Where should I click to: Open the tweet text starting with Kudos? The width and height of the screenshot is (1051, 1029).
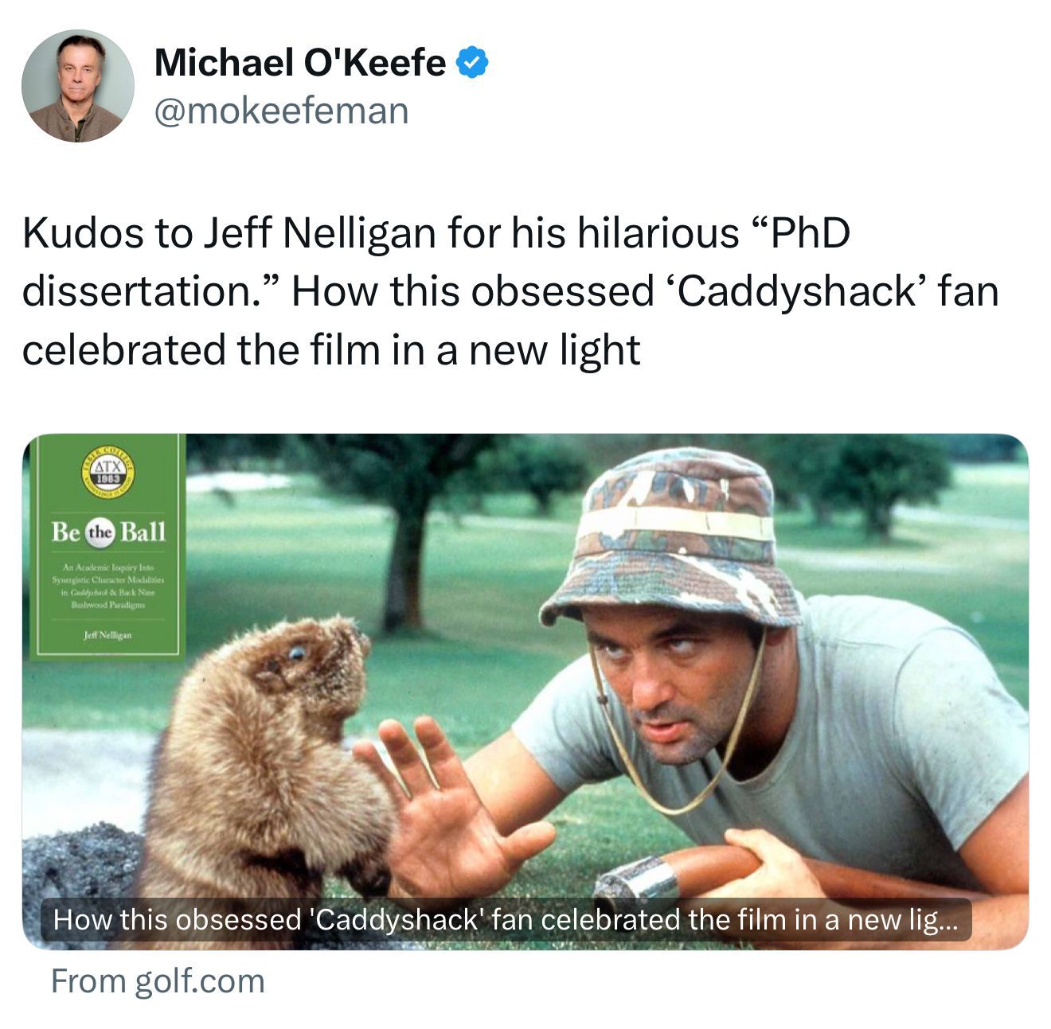510,291
